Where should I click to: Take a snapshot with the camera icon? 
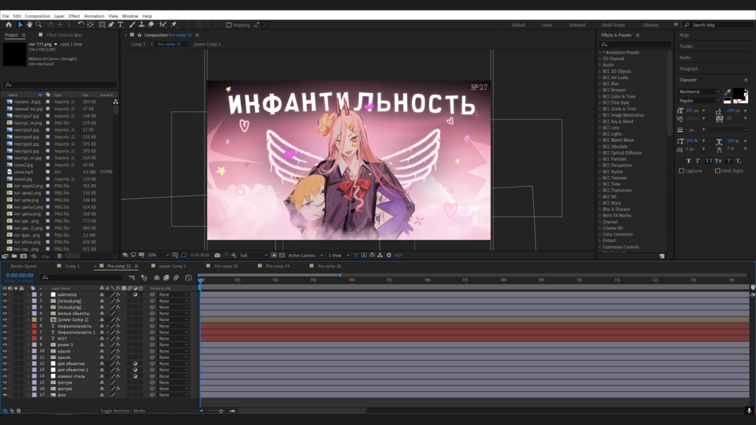(x=217, y=255)
